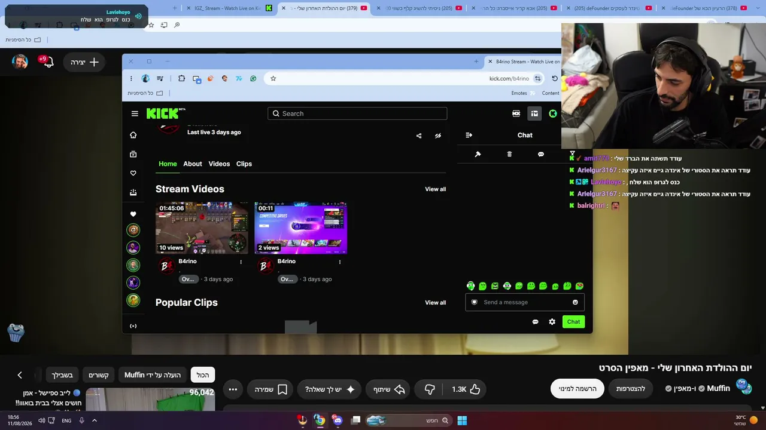The image size is (766, 430).
Task: Go to Kick Home from sidebar
Action: click(133, 135)
